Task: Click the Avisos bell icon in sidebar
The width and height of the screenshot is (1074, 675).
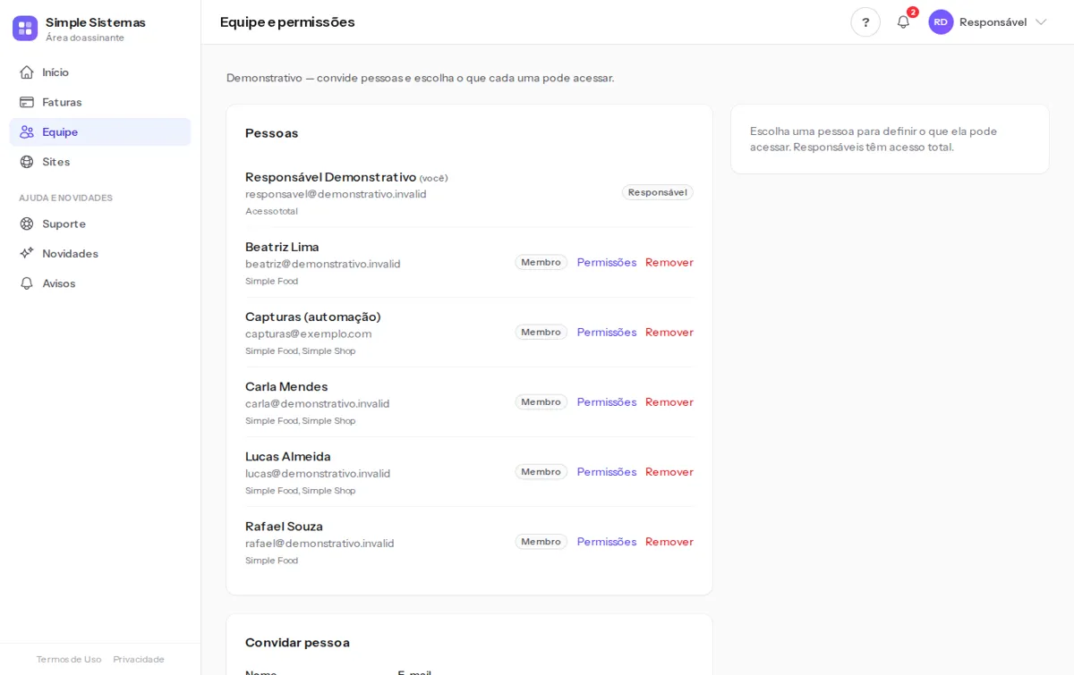Action: 27,283
